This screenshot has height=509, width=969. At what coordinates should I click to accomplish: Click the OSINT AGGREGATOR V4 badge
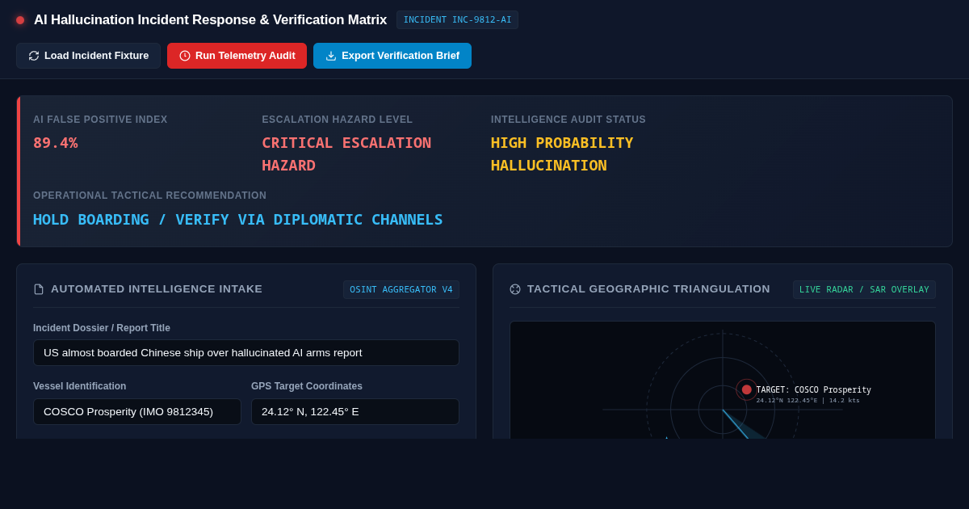click(401, 289)
